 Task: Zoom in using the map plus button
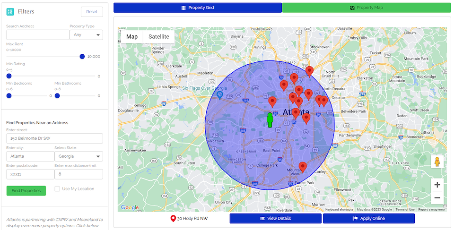[x=437, y=185]
